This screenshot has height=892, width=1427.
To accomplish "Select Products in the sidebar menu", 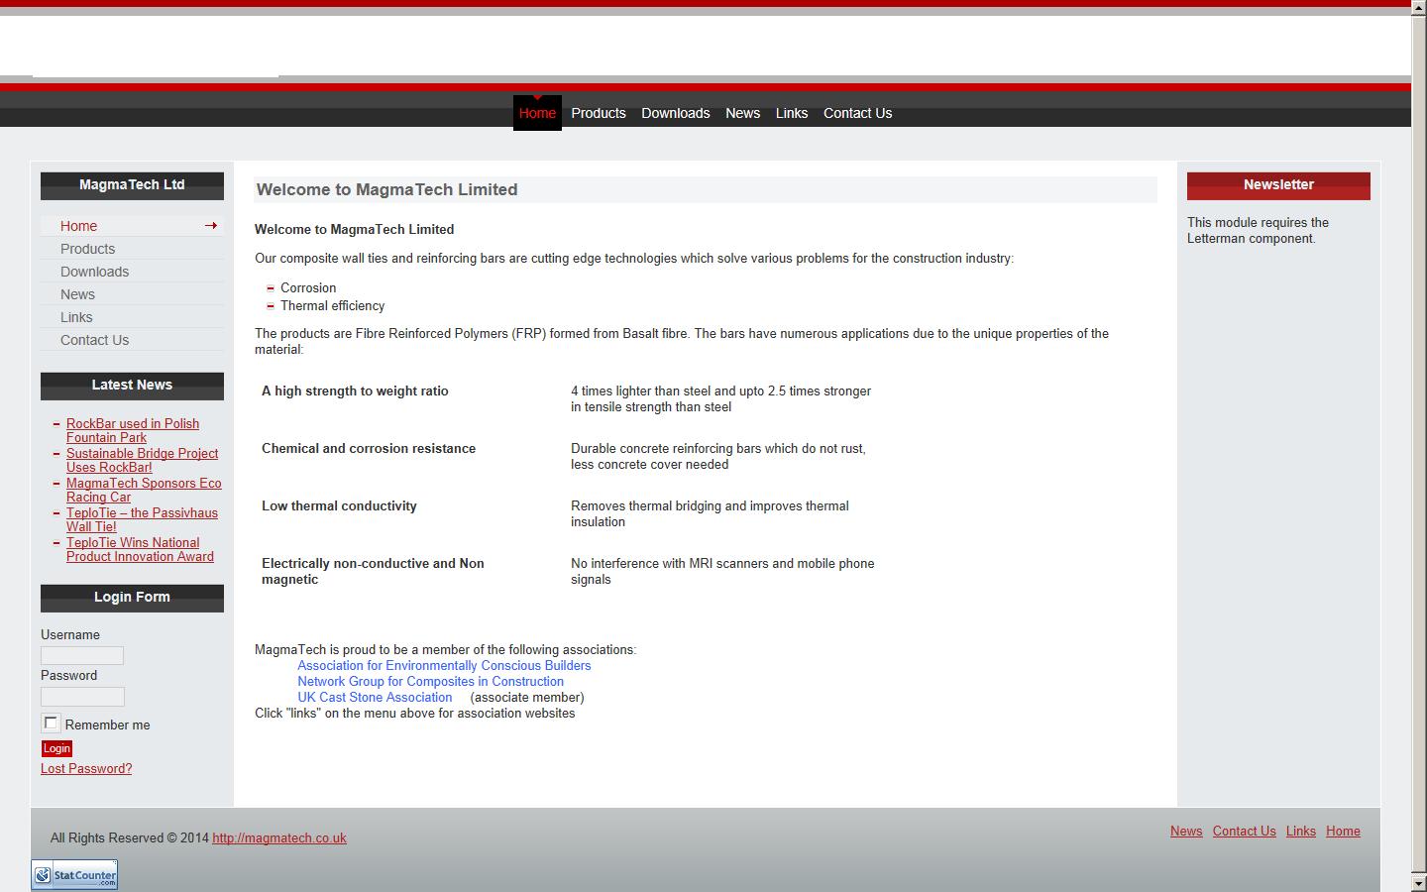I will tap(132, 249).
